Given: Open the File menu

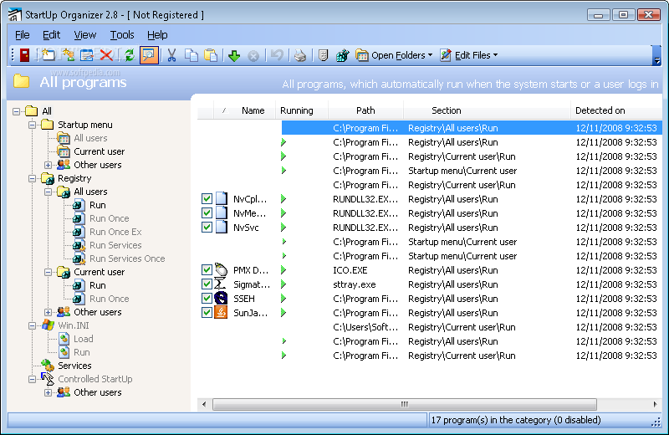Looking at the screenshot, I should (x=23, y=35).
